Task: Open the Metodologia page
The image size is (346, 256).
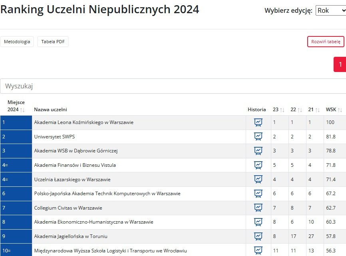Action: [17, 42]
